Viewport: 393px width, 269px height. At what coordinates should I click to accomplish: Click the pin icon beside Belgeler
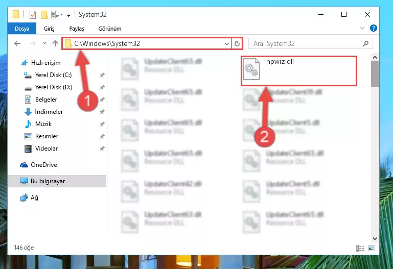pyautogui.click(x=102, y=100)
